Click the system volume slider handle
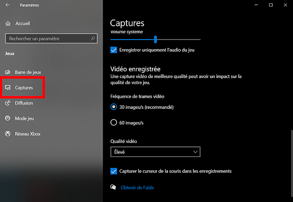Viewport: 293px width, 202px height. pyautogui.click(x=155, y=39)
